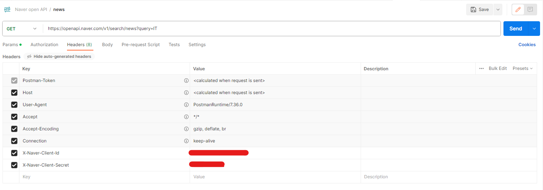Image resolution: width=543 pixels, height=190 pixels.
Task: Open the Presets dropdown
Action: (522, 68)
